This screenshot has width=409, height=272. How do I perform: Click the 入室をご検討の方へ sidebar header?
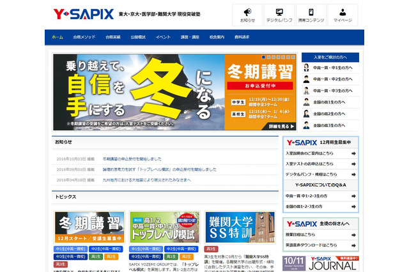[x=330, y=57]
